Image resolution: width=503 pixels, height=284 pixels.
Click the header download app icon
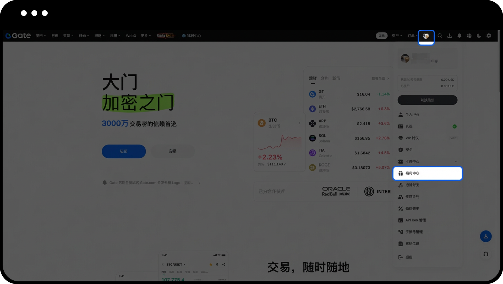(x=450, y=36)
